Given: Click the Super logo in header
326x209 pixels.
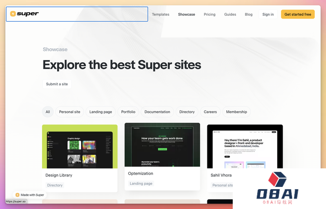Looking at the screenshot, I should (24, 14).
